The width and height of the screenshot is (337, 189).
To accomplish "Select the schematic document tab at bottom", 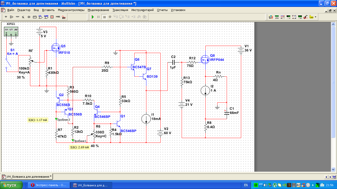I will point(27,176).
